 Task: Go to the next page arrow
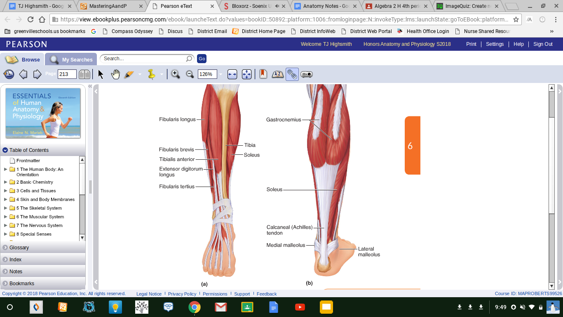tap(37, 74)
